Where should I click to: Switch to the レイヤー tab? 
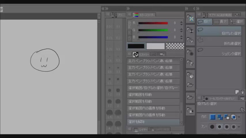point(140,129)
